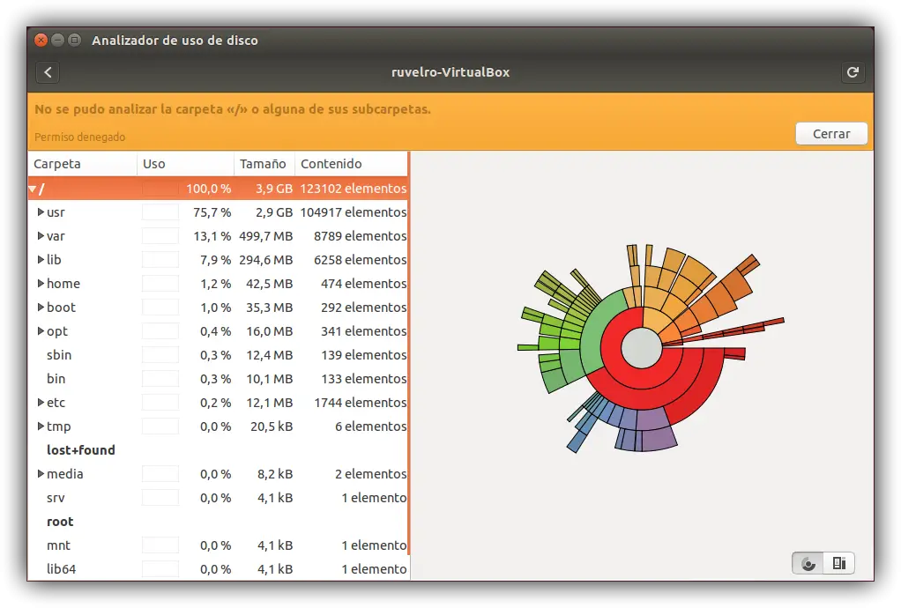This screenshot has height=608, width=901.
Task: Maximize the disk analyzer window
Action: [75, 40]
